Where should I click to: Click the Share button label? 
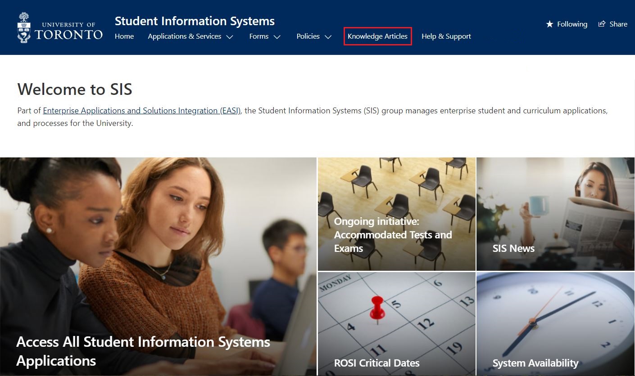pyautogui.click(x=618, y=24)
